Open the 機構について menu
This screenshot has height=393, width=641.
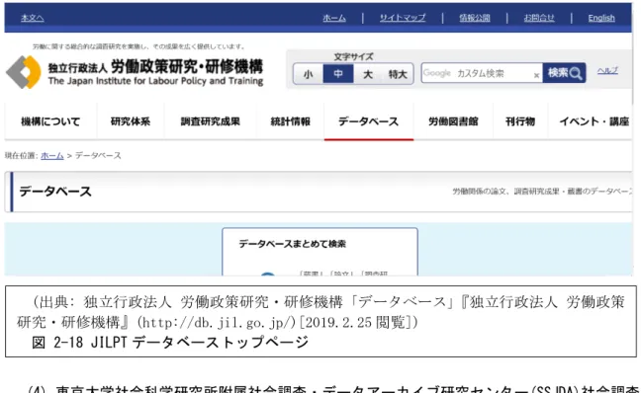click(50, 121)
